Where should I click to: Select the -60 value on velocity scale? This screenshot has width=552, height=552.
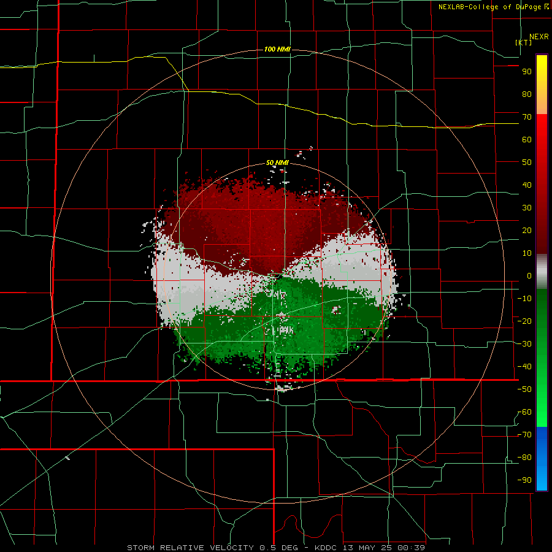(524, 412)
